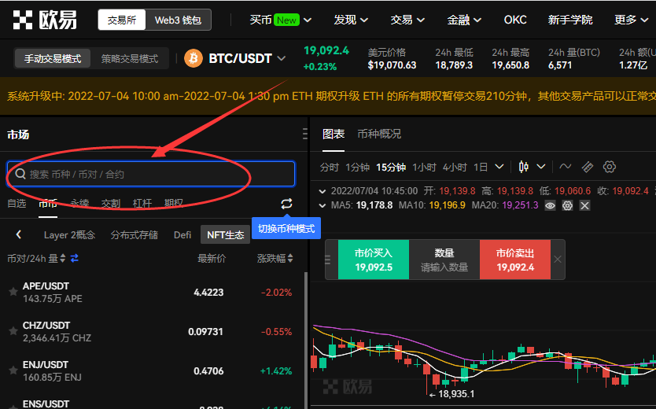
Task: Click the market list scrollbar
Action: (306, 340)
